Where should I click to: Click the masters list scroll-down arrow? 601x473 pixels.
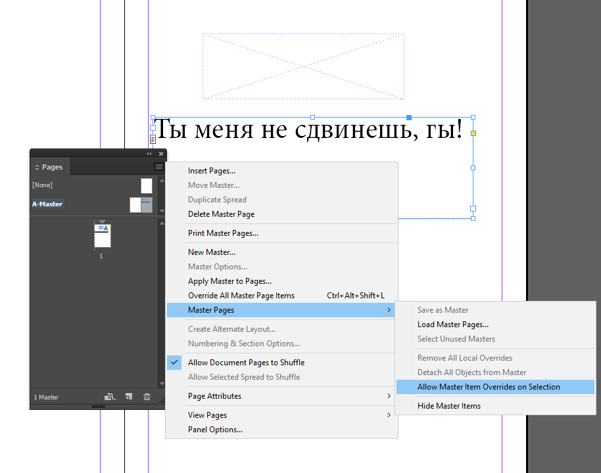point(162,211)
